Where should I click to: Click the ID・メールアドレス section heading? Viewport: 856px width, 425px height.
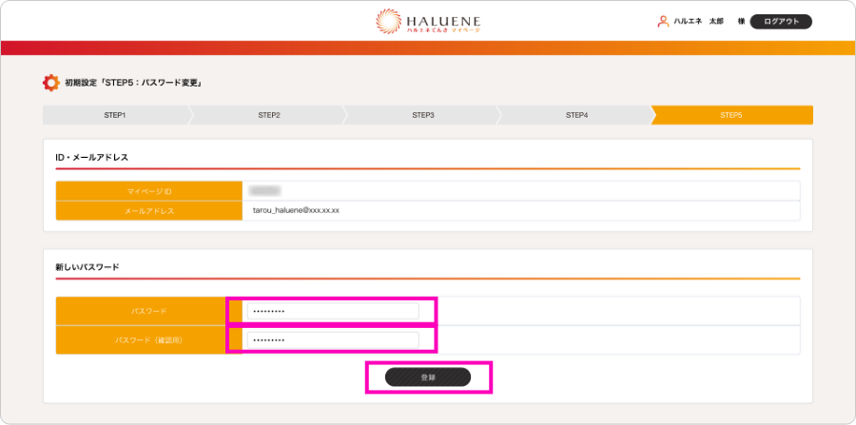coord(91,157)
